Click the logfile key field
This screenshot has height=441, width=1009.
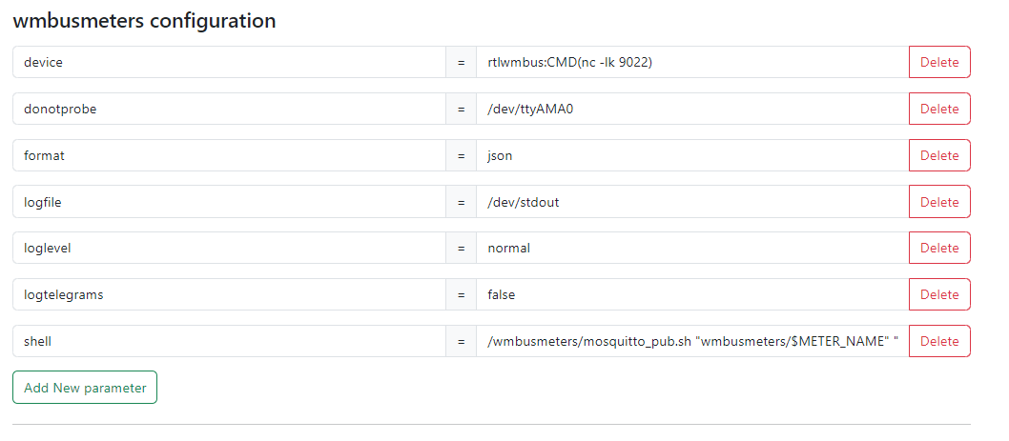[x=229, y=202]
